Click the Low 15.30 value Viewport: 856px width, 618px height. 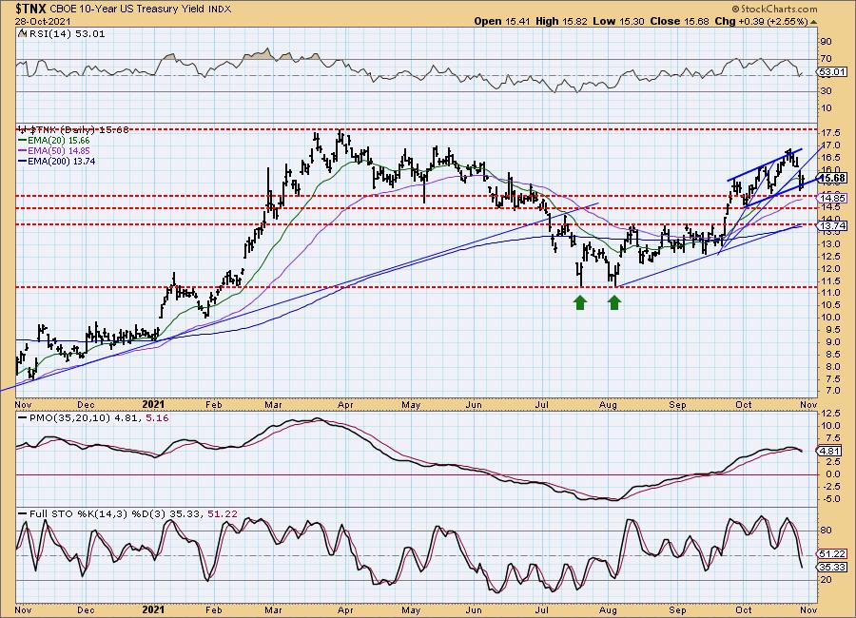click(618, 21)
